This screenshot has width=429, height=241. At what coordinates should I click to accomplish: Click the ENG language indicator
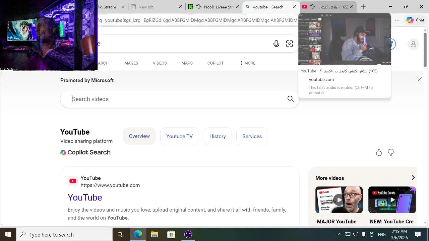(382, 235)
